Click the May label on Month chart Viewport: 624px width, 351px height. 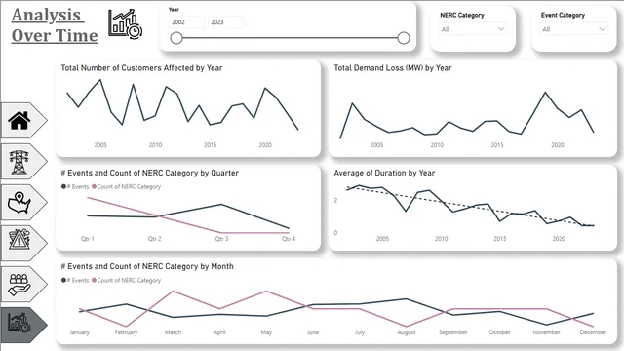tap(266, 332)
